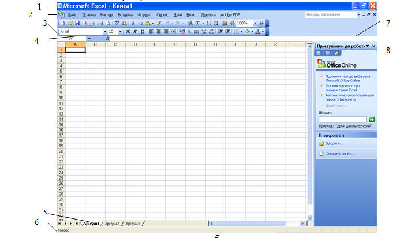Save the workbook with floppy icon
The image size is (404, 238).
pos(77,23)
